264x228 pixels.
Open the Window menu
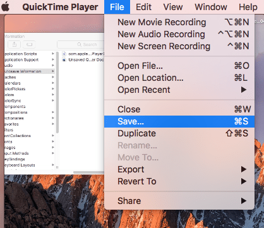(211, 7)
